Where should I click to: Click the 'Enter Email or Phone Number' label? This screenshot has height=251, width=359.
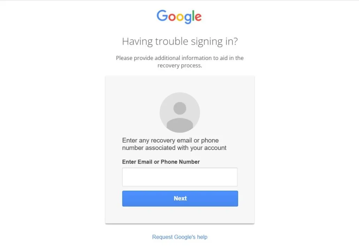pyautogui.click(x=161, y=162)
